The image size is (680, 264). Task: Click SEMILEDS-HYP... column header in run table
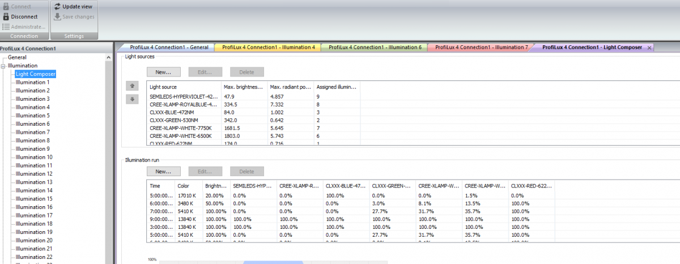(x=253, y=186)
